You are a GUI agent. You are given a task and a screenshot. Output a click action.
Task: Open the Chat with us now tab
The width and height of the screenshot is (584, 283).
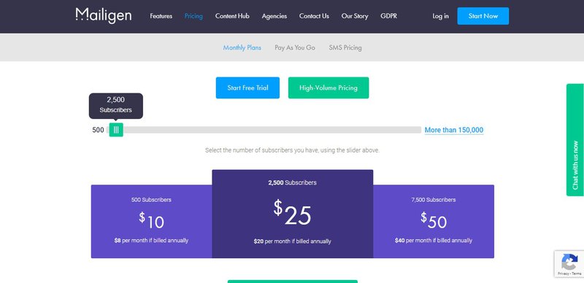575,139
